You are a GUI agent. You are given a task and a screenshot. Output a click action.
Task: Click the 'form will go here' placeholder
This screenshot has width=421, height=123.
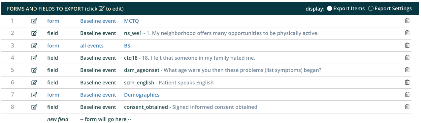106,119
